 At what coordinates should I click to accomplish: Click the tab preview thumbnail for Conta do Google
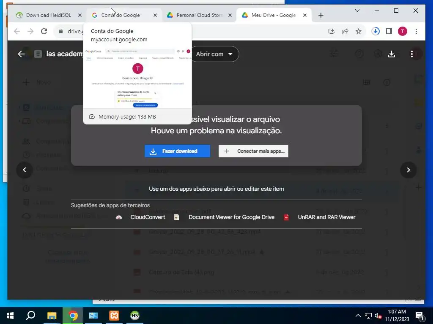[137, 78]
